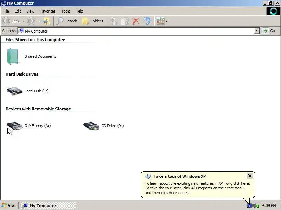
Task: Click the Files Stored on This Computer header
Action: tap(35, 40)
